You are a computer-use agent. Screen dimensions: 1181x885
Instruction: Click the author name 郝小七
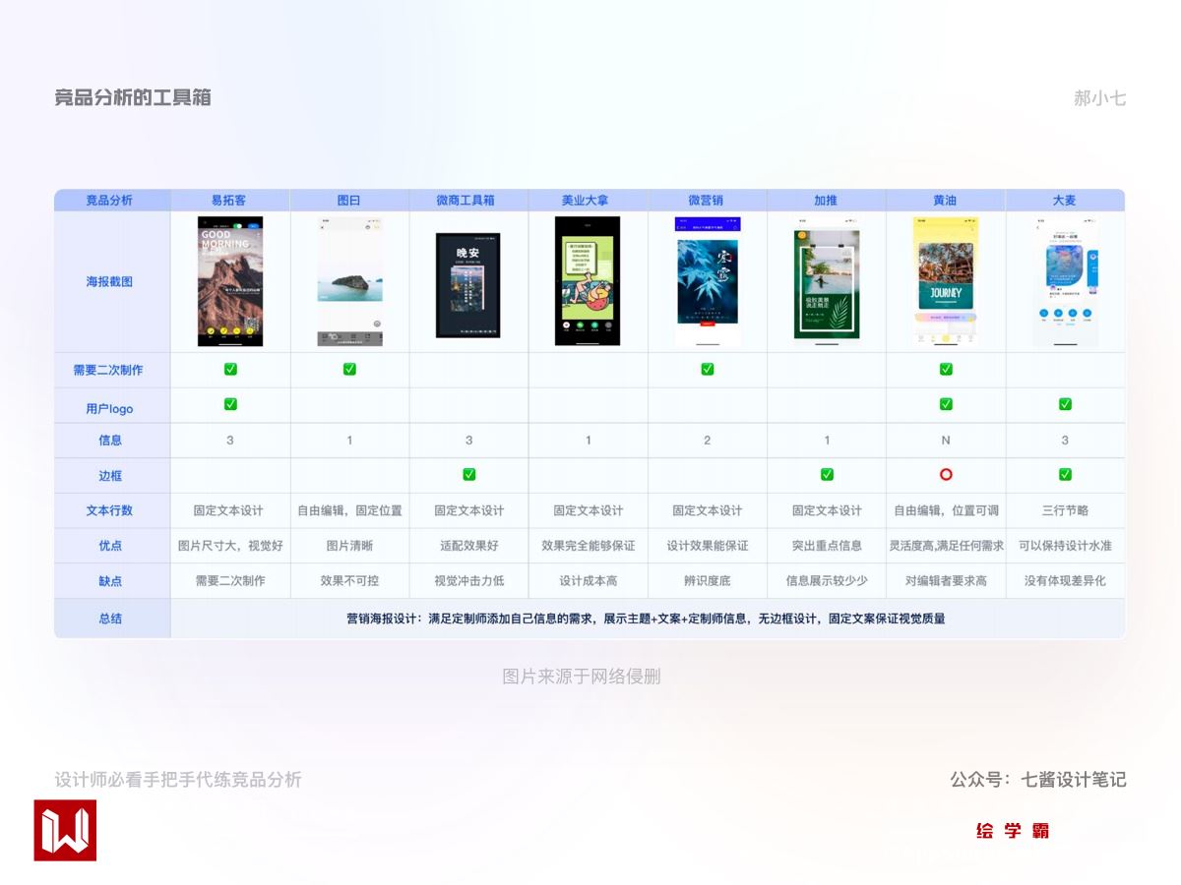click(1099, 98)
